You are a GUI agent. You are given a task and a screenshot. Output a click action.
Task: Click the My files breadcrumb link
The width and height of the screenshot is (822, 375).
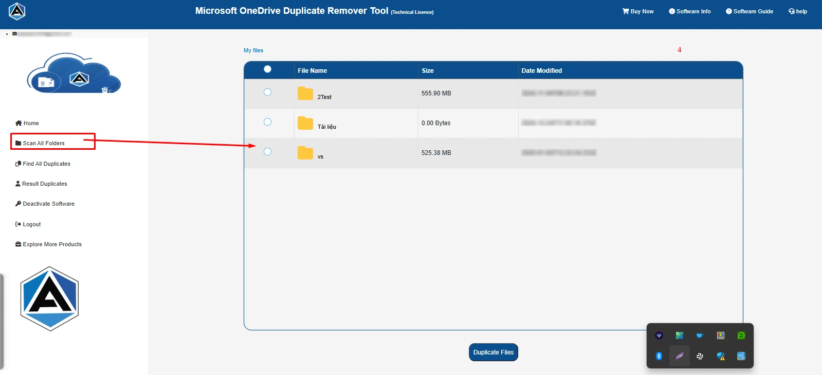pyautogui.click(x=253, y=50)
